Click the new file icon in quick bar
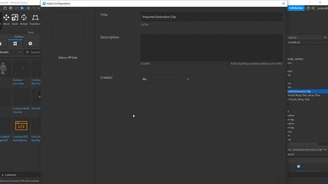The image size is (328, 184). coord(5,8)
